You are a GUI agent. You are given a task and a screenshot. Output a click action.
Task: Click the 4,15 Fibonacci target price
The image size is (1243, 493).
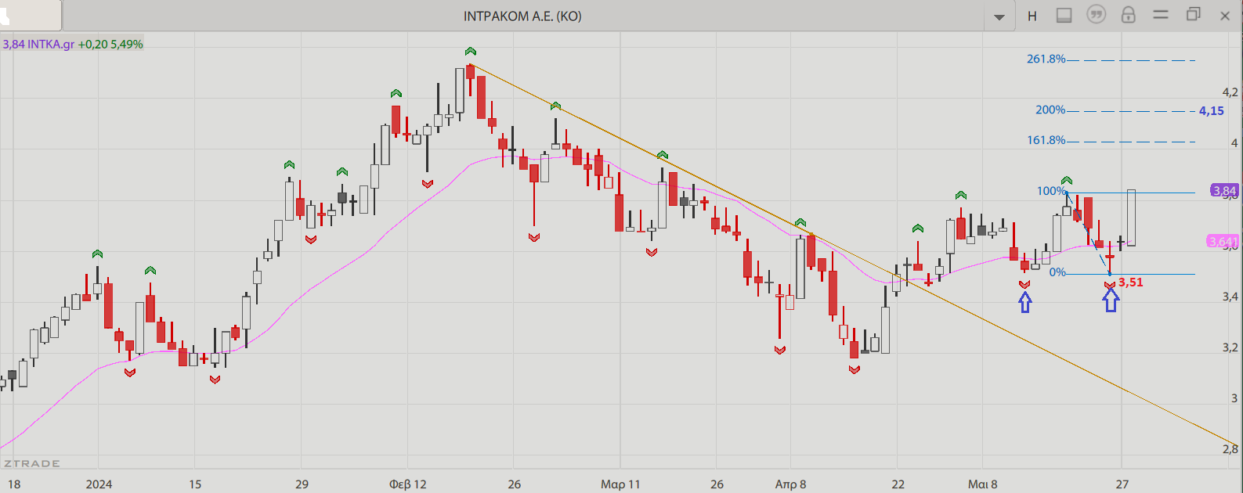pos(1212,111)
